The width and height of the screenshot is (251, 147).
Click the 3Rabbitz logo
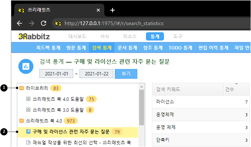pos(34,36)
